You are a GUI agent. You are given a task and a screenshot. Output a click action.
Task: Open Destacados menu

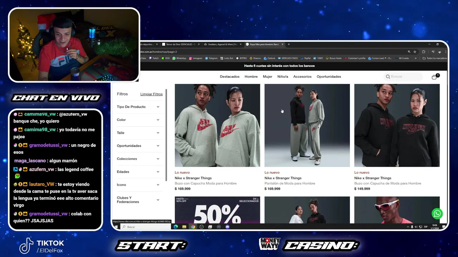tap(230, 77)
